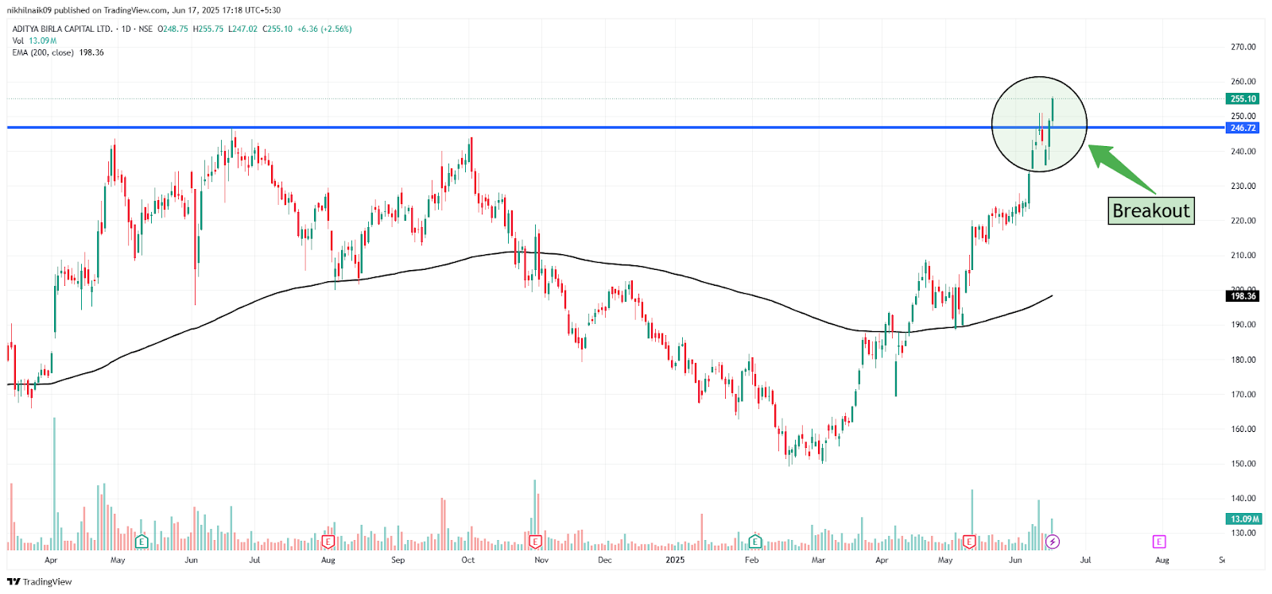Click the 1D interval label in the legend
This screenshot has height=594, width=1272.
[x=126, y=29]
